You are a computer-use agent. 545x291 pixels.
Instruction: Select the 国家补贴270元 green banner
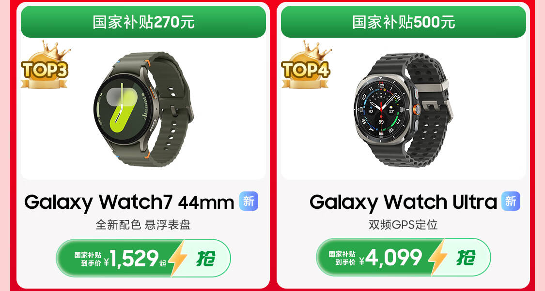143,22
